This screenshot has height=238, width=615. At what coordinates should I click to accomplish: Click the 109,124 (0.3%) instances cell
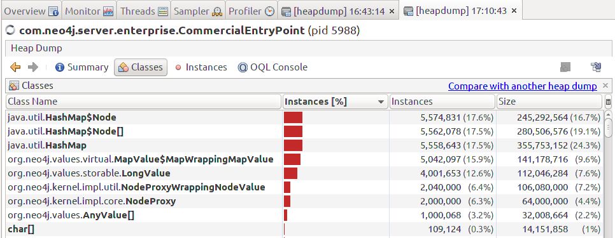click(x=443, y=229)
